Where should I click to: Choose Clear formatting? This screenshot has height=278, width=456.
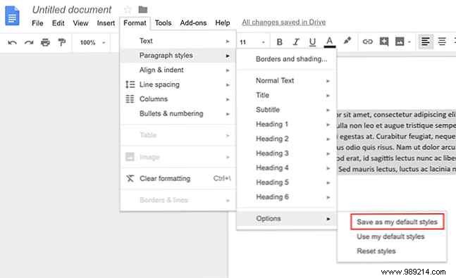(x=178, y=178)
